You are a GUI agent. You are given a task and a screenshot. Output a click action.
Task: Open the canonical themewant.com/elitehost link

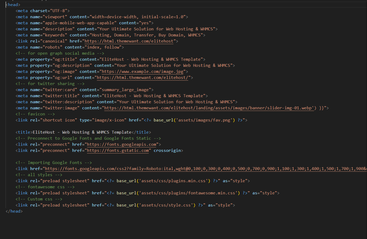[x=129, y=41]
